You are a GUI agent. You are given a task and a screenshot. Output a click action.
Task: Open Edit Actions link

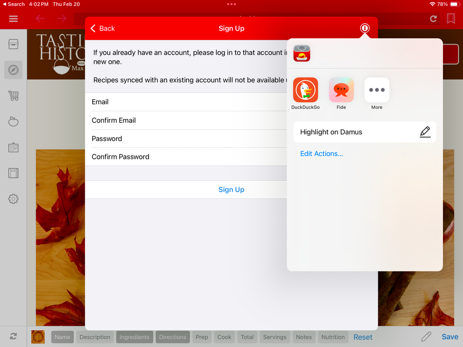[322, 154]
